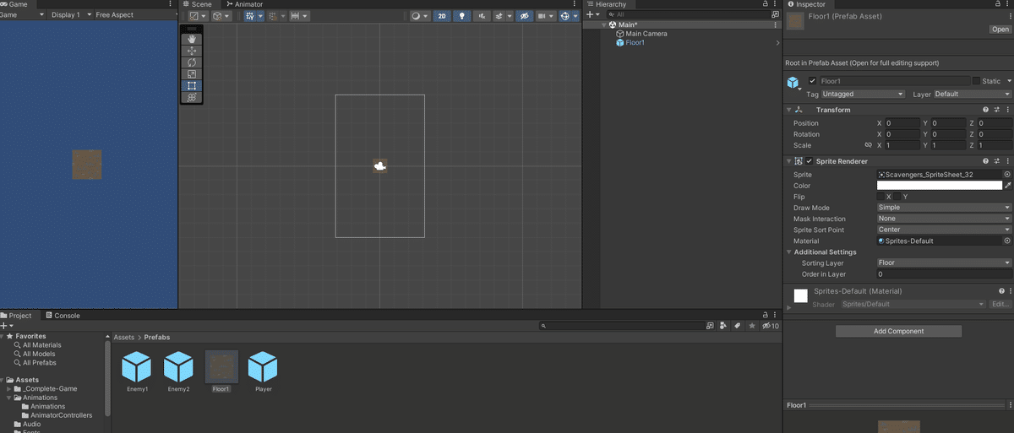This screenshot has width=1014, height=433.
Task: Toggle Scale constrain proportions link icon
Action: click(868, 145)
